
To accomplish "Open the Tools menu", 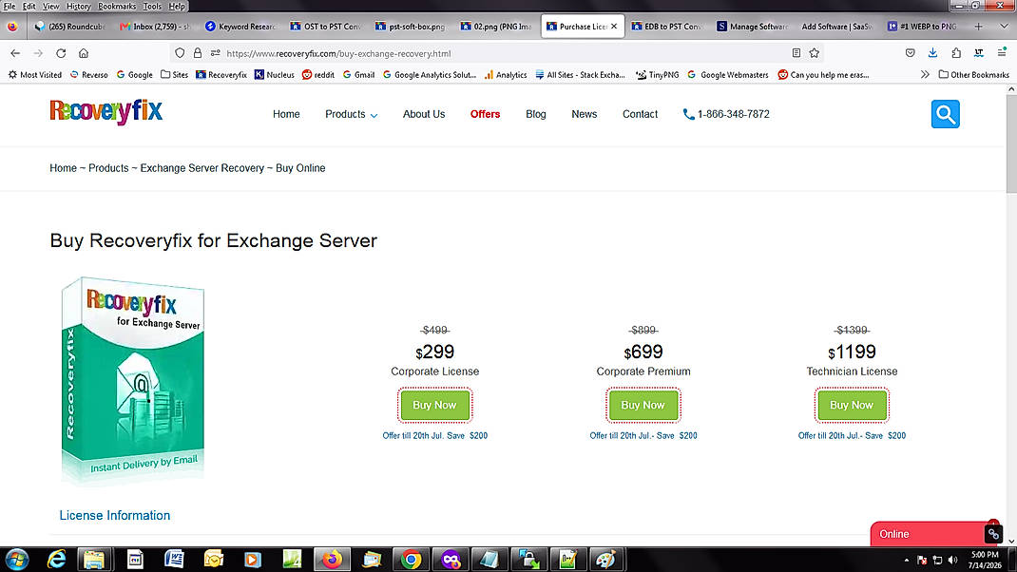I will pyautogui.click(x=152, y=6).
